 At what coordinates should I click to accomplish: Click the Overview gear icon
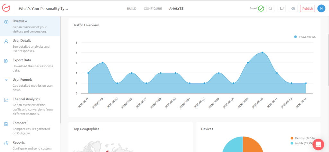point(6,22)
